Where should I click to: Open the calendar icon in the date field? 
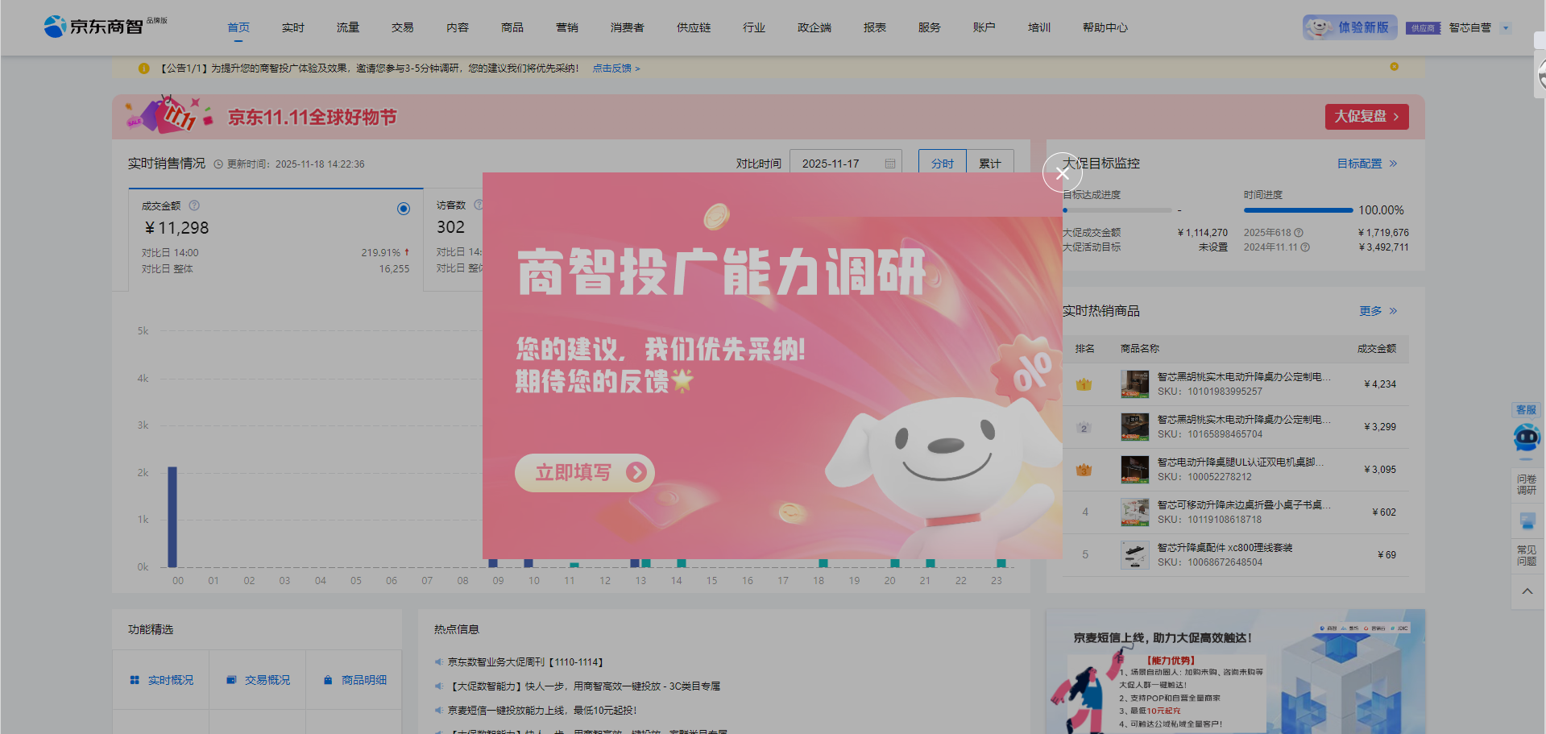[890, 164]
